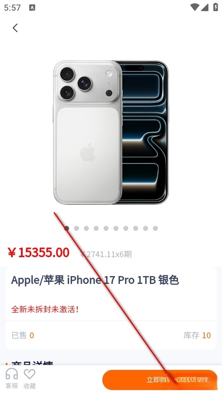
Task: Tap the 已售 0 sold count
Action: click(23, 335)
